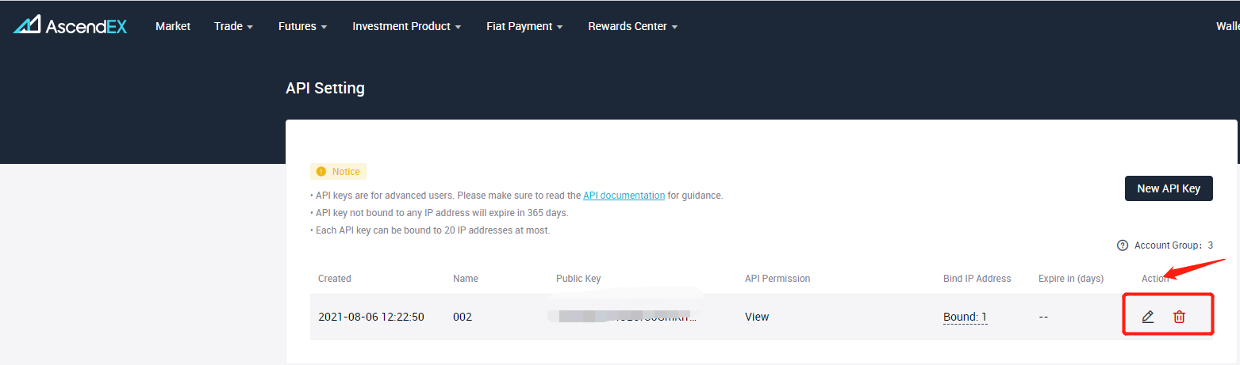Expand the Trade dropdown menu
1240x365 pixels.
(233, 26)
